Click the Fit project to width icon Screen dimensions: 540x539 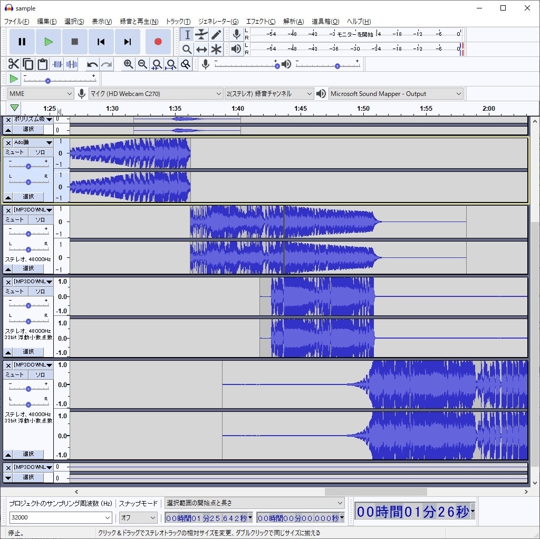point(171,64)
